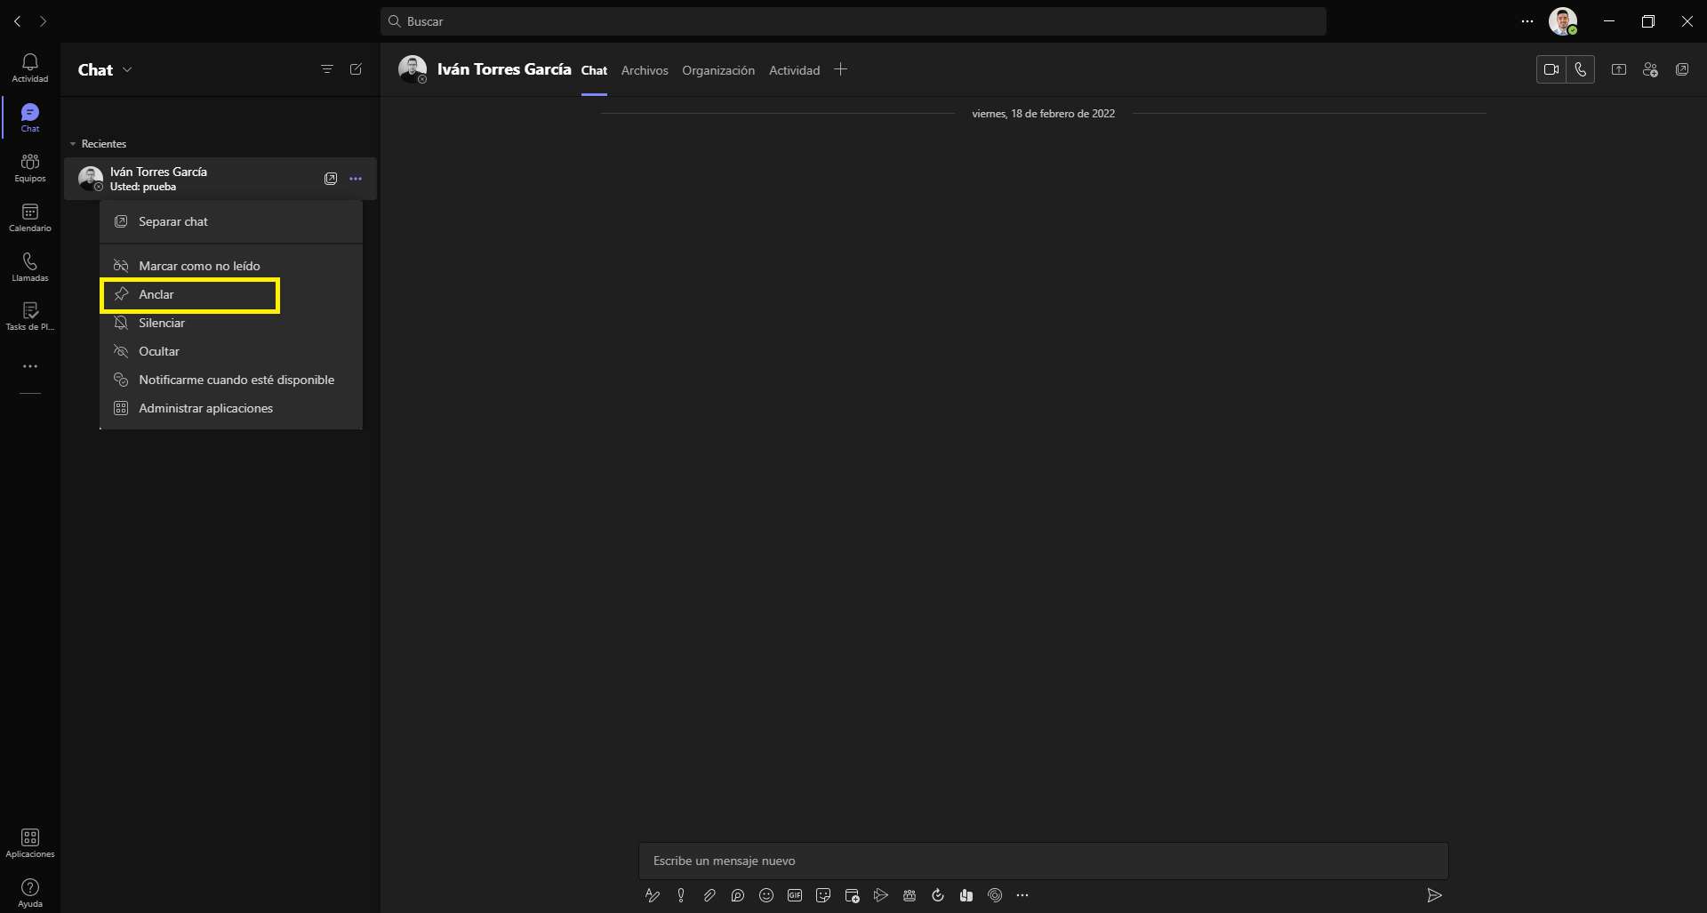Pop out chat from header toolbar

(1682, 69)
